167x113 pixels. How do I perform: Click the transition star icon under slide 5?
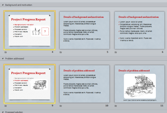pos(60,52)
